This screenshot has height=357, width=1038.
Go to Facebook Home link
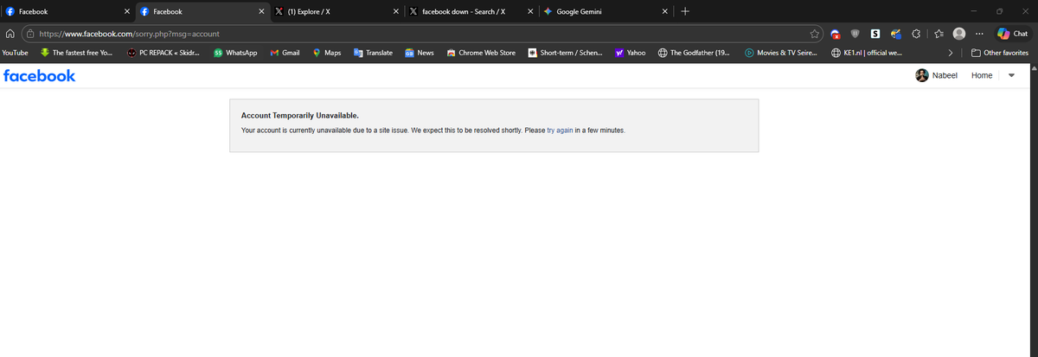pos(982,76)
